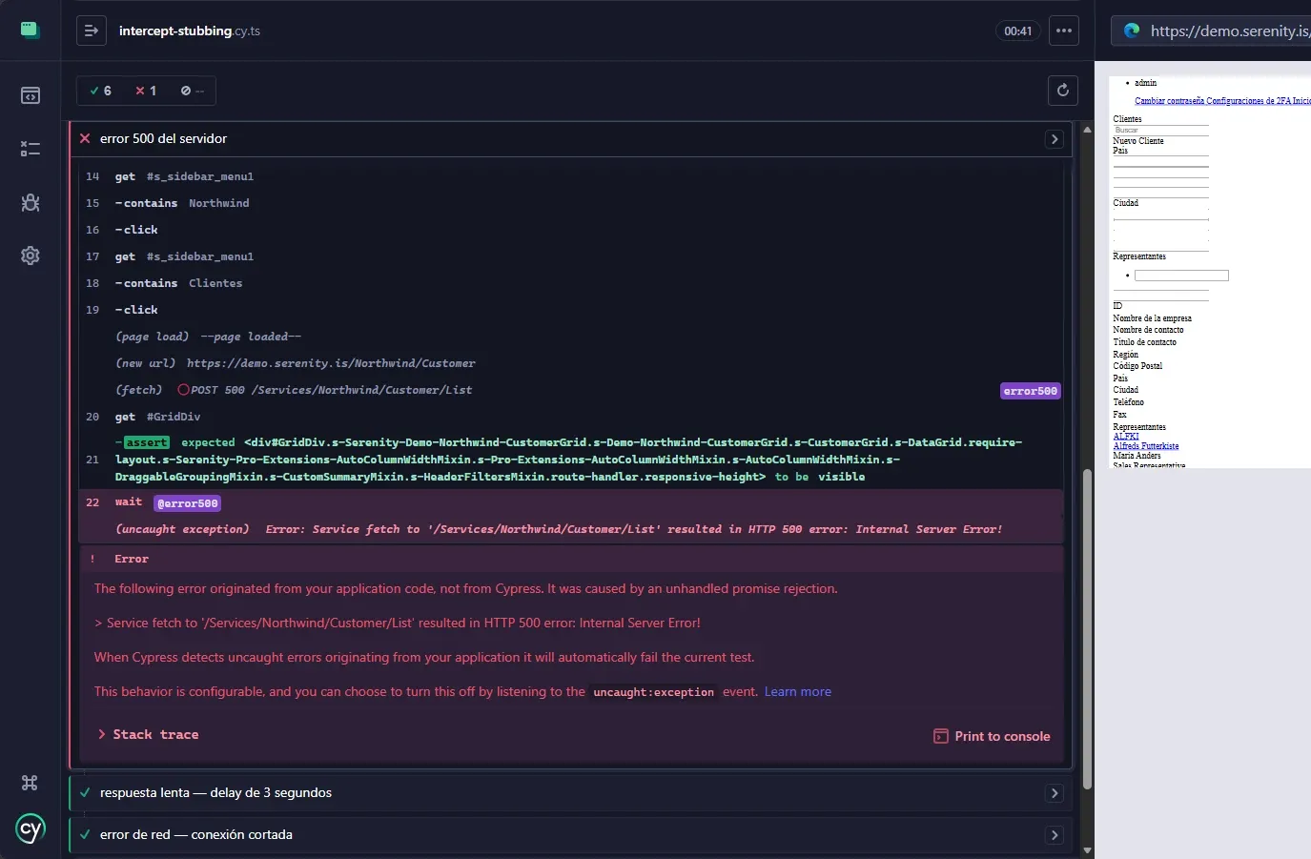This screenshot has height=859, width=1311.
Task: Expand the Stack trace section
Action: [149, 734]
